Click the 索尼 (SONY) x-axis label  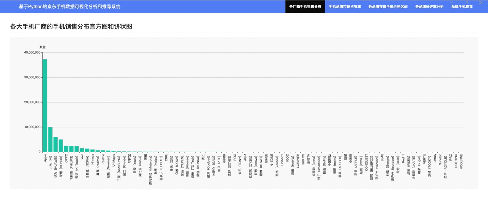point(240,165)
